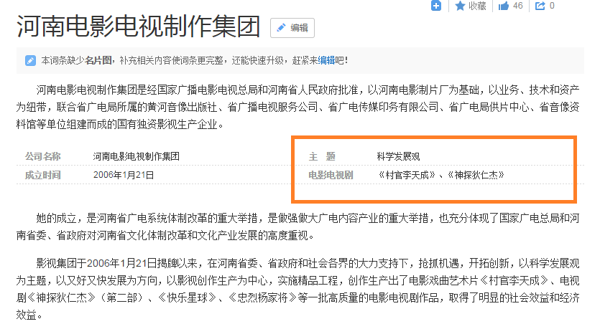This screenshot has height=324, width=600.
Task: Click the share count 0
Action: 552,6
